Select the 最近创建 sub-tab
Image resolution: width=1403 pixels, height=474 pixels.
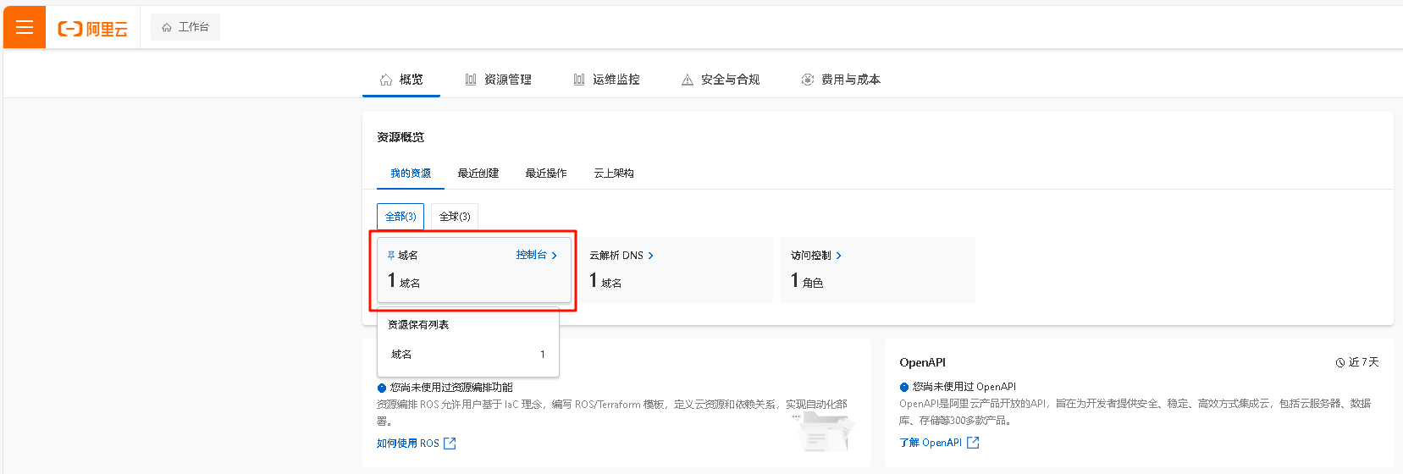click(x=478, y=174)
